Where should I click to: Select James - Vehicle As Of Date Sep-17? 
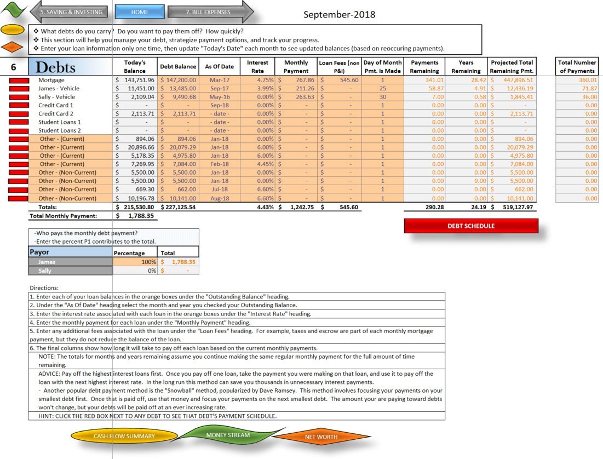219,89
